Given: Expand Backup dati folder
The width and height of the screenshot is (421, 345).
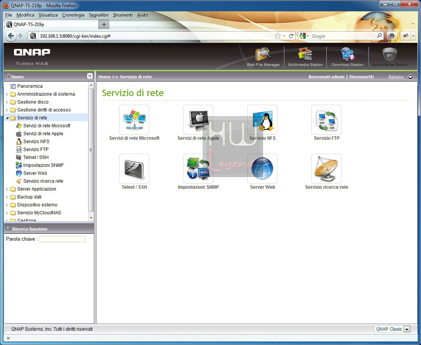Looking at the screenshot, I should coord(7,197).
